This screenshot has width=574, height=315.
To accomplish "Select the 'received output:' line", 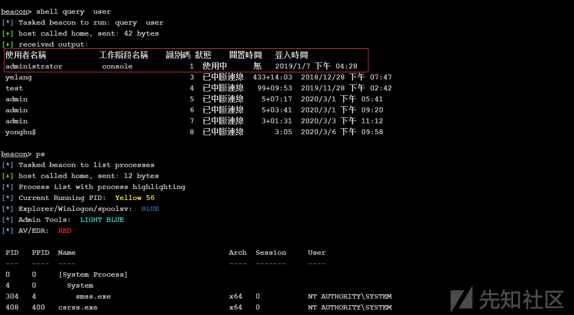I will coord(45,44).
